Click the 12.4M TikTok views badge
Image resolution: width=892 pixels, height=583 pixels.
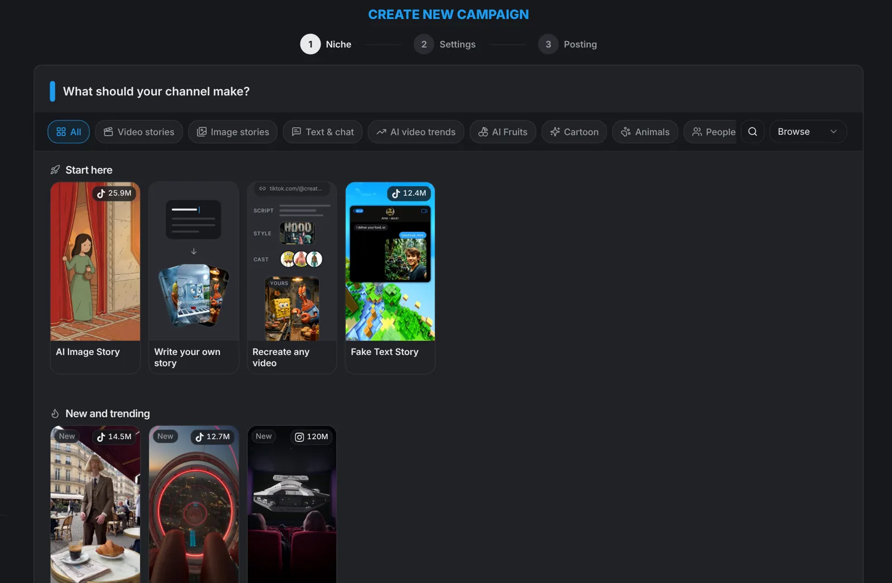(409, 193)
